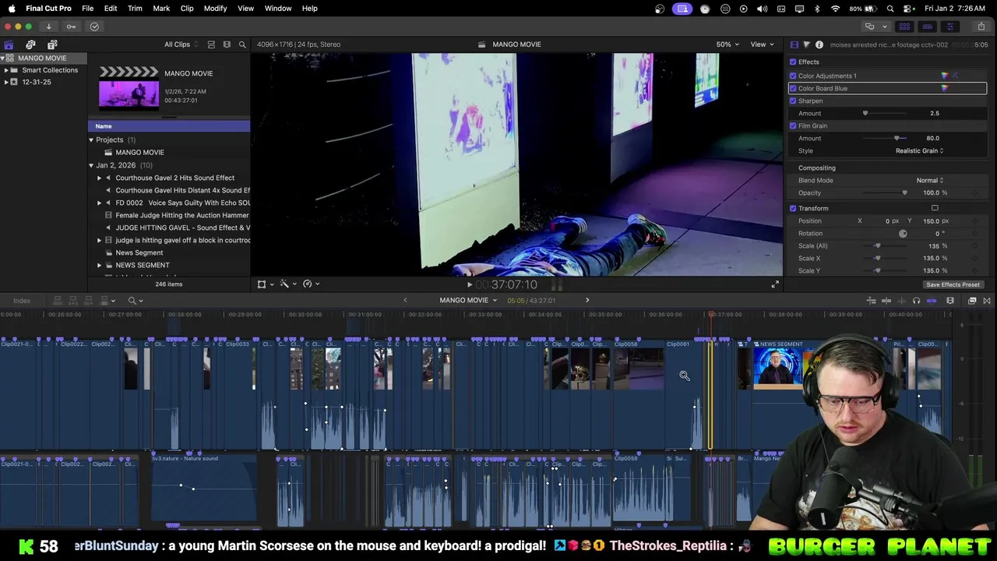Collapse the Projects group
This screenshot has height=561, width=997.
point(91,140)
